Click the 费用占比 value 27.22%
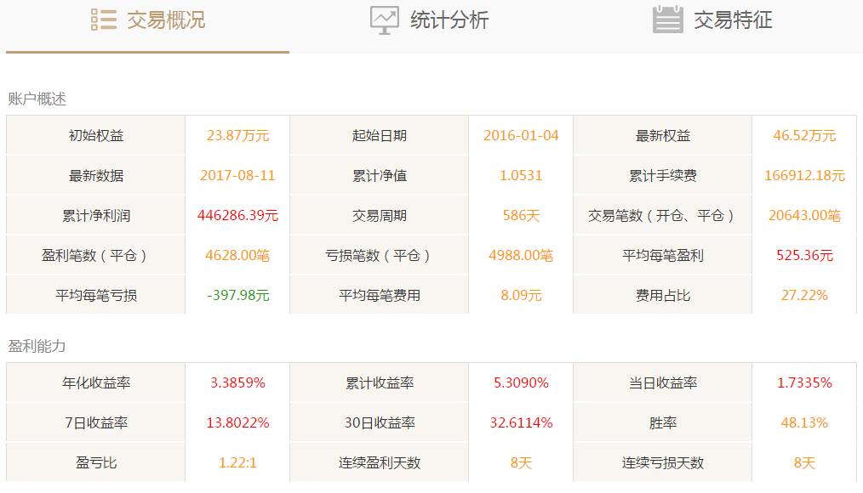 804,296
